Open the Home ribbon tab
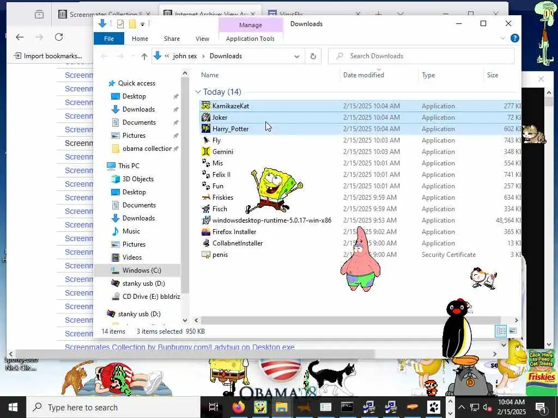This screenshot has width=558, height=418. tap(140, 39)
